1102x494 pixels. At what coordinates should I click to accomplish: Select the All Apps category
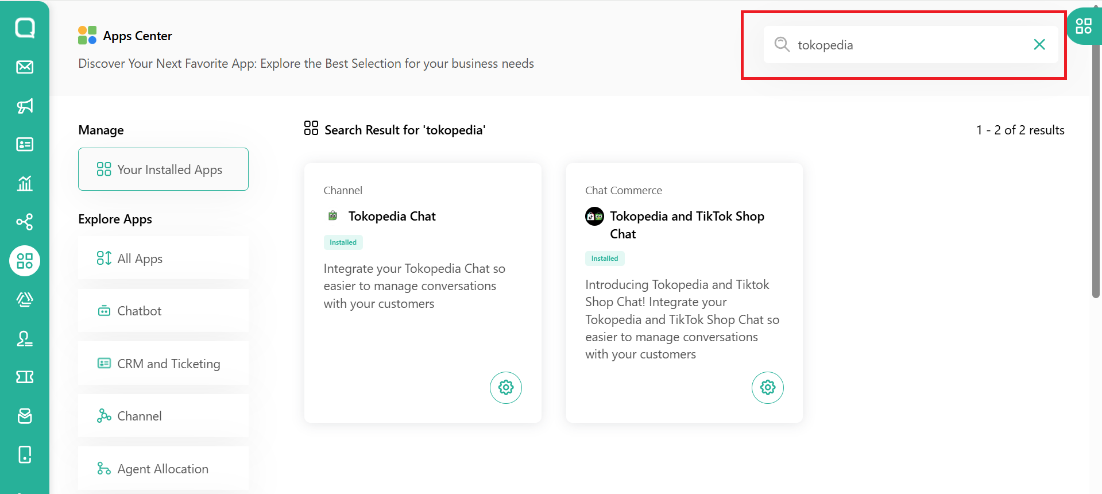pos(163,258)
